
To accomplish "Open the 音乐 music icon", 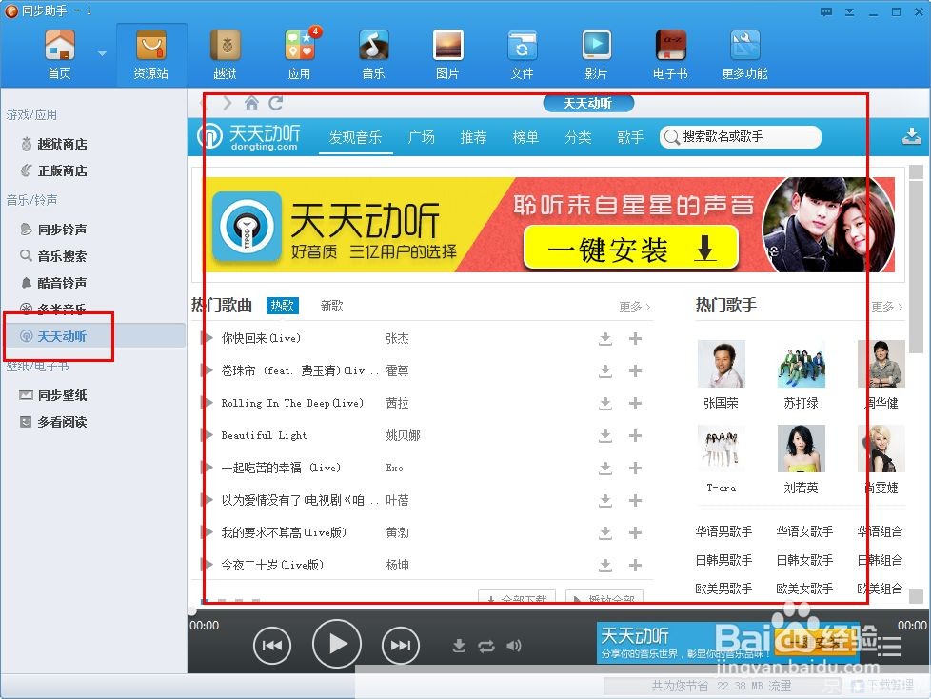I will (x=373, y=54).
